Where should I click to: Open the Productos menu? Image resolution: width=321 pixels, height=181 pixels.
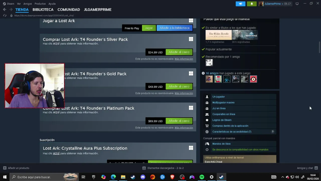[x=40, y=4]
